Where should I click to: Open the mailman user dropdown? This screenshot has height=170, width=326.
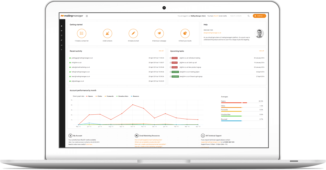(259, 16)
